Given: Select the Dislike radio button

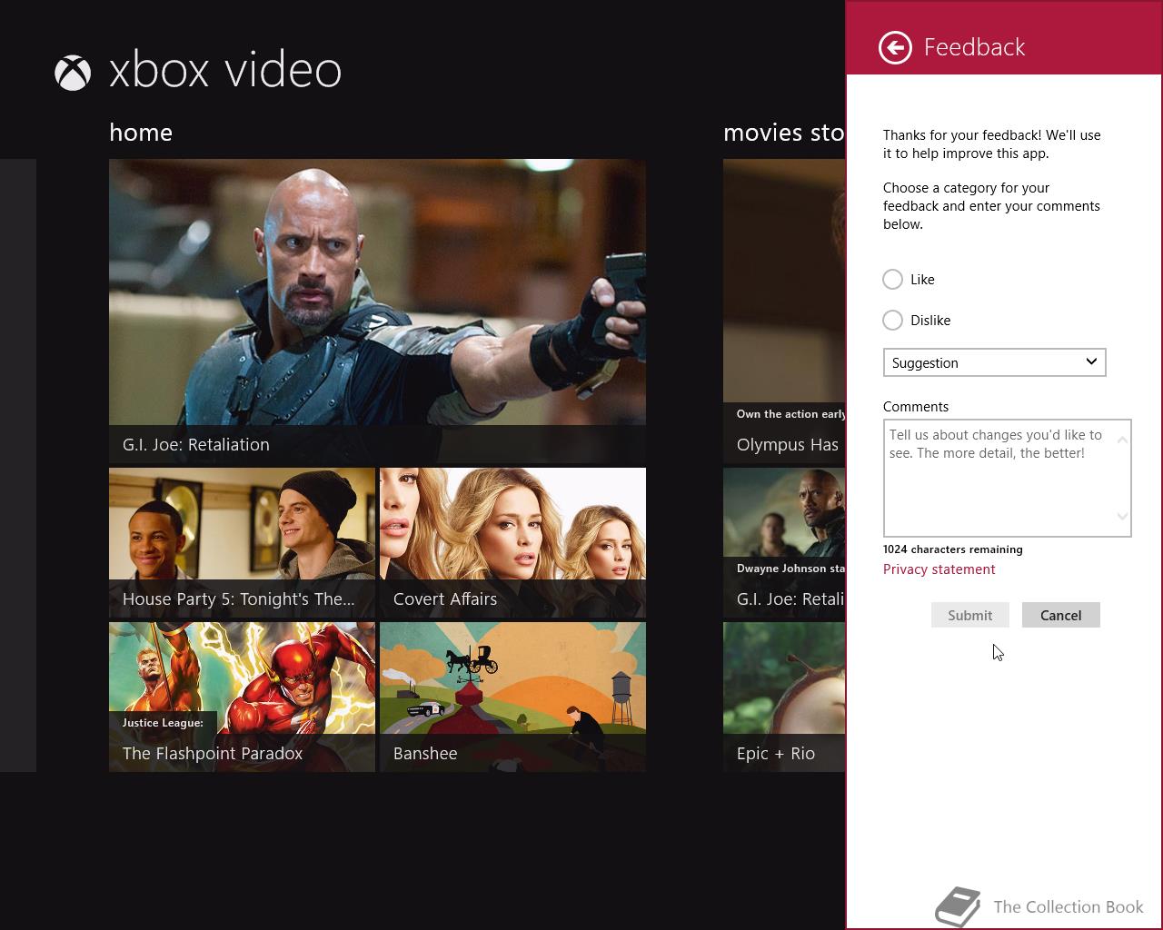Looking at the screenshot, I should pyautogui.click(x=893, y=320).
